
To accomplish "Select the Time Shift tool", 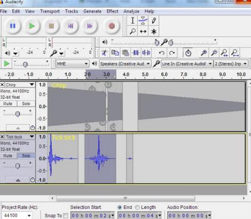I will click(143, 31).
